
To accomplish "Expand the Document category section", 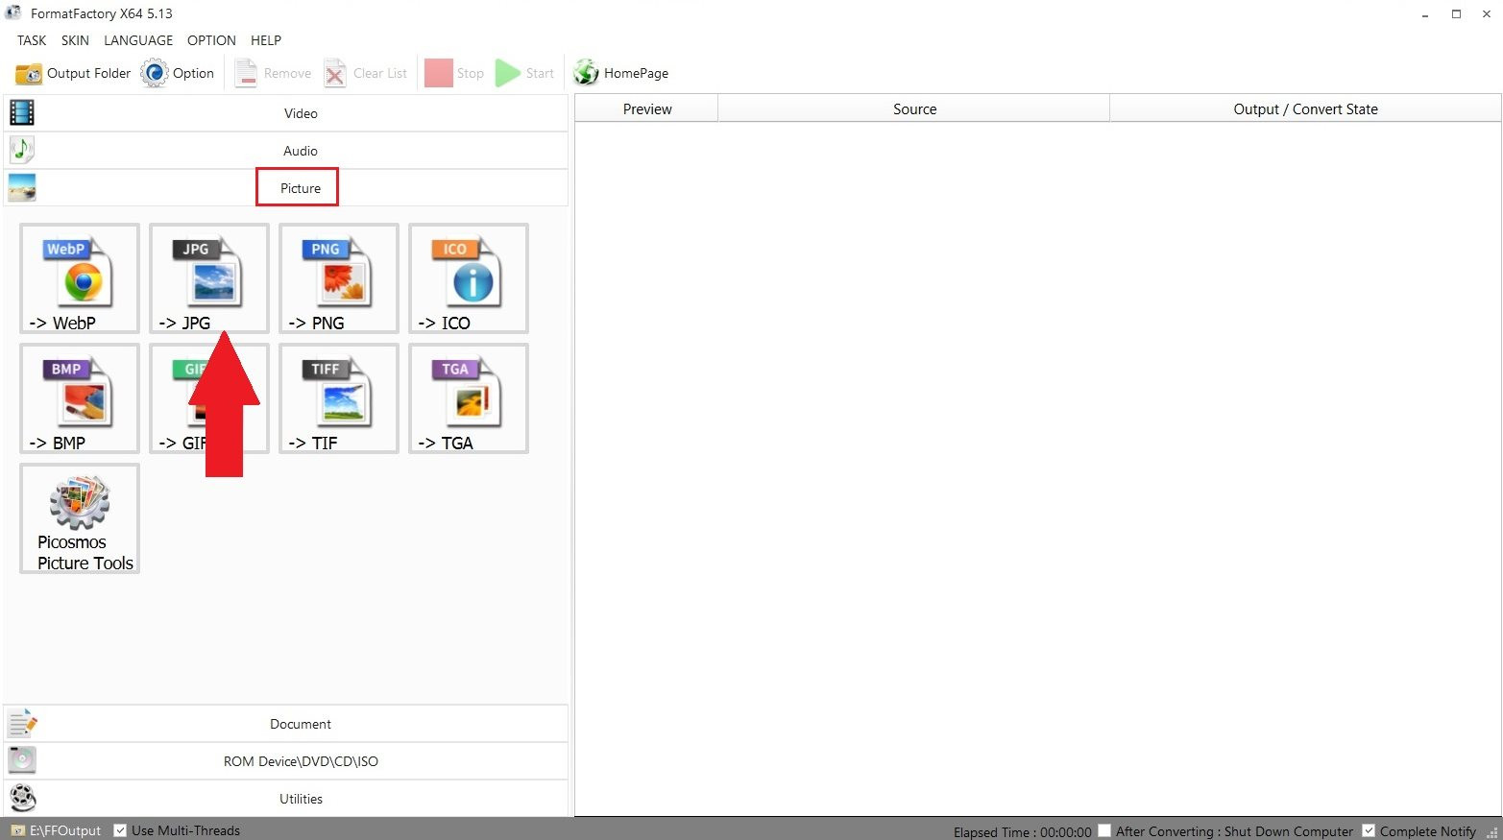I will (x=286, y=724).
